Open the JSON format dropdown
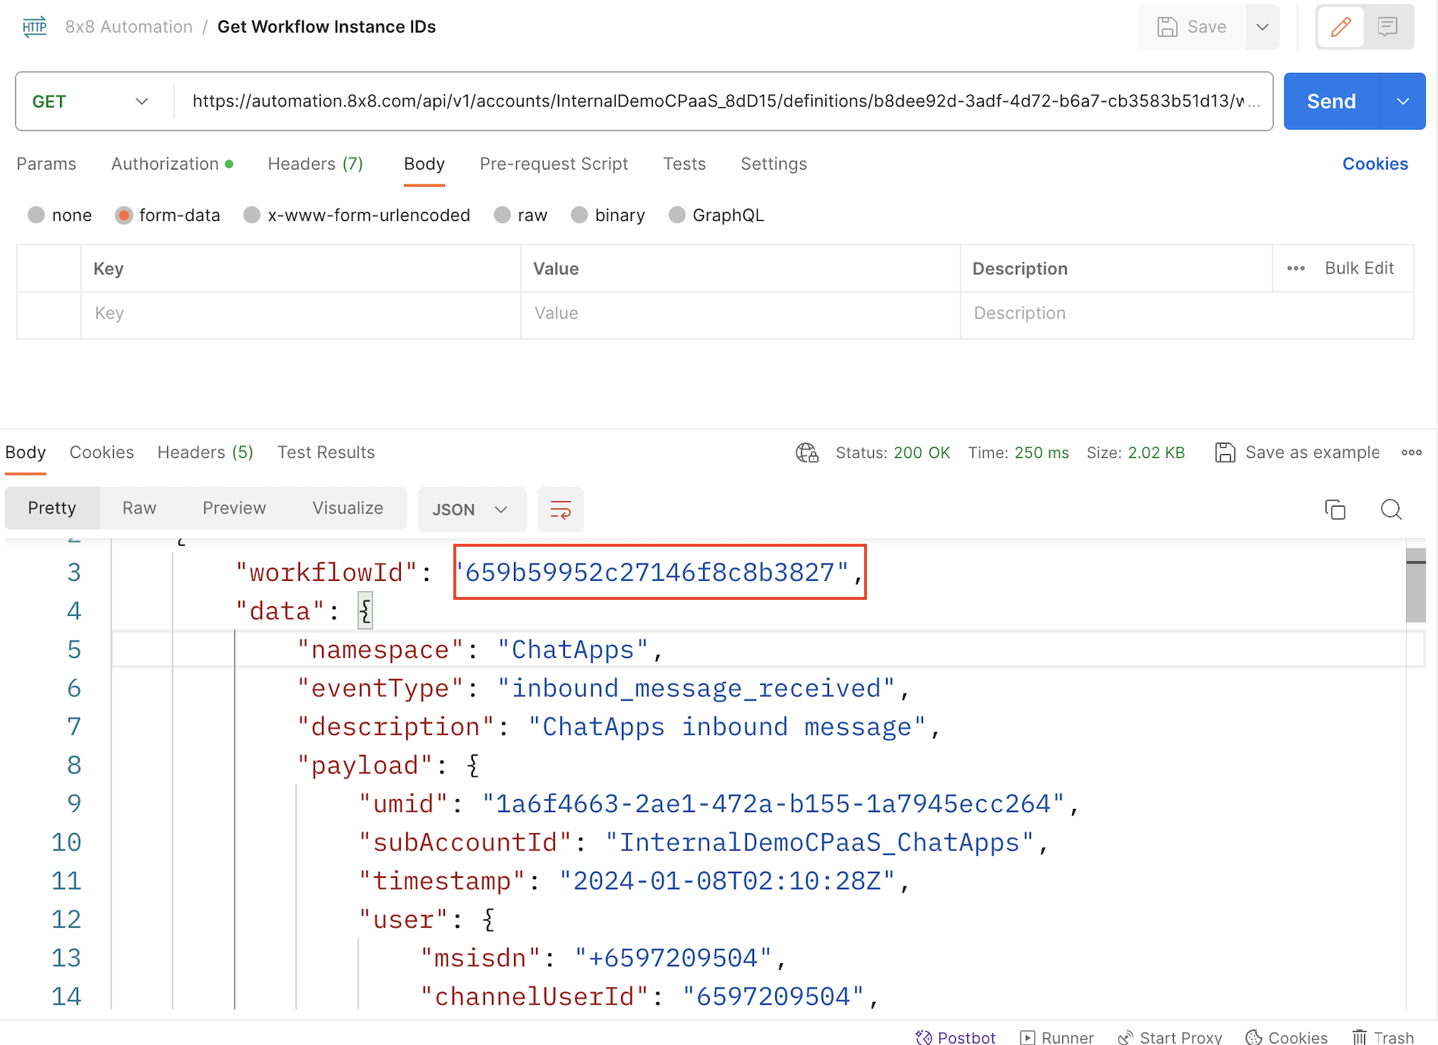 471,510
